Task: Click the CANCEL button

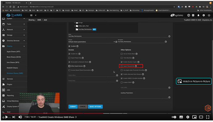Action: coord(83,107)
